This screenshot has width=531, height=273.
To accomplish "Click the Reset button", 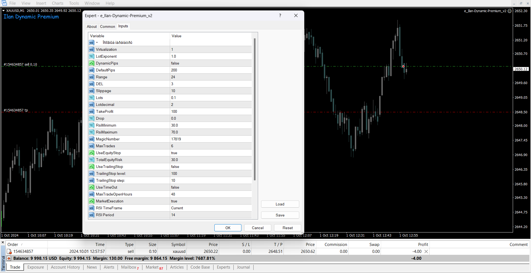I will click(287, 228).
